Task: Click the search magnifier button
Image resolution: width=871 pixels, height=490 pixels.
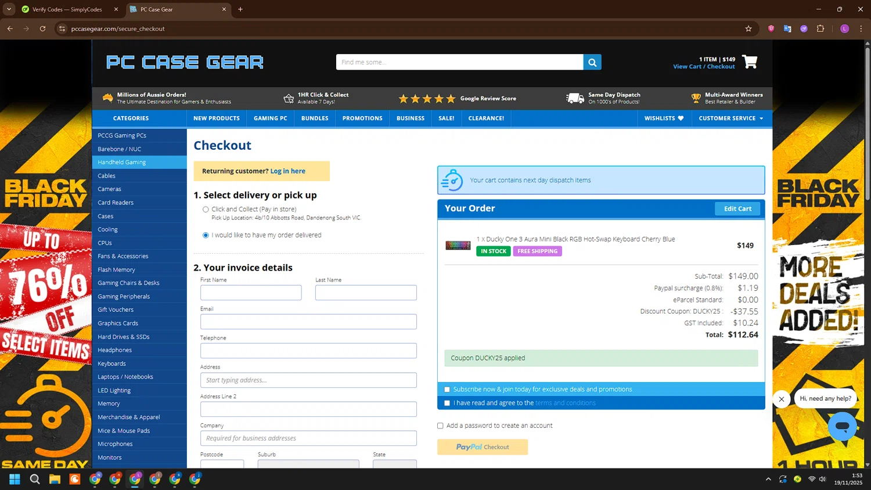Action: tap(592, 62)
